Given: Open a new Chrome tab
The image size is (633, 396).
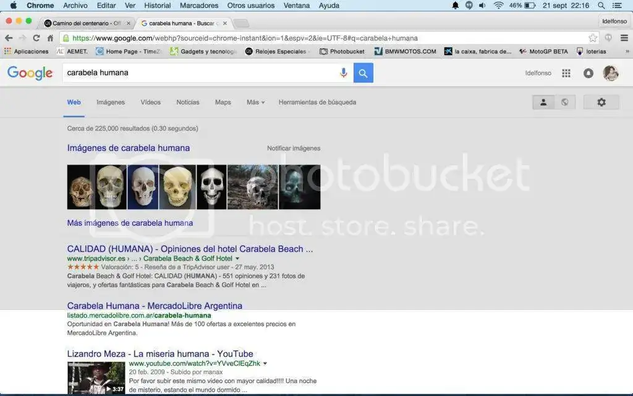Looking at the screenshot, I should [241, 23].
